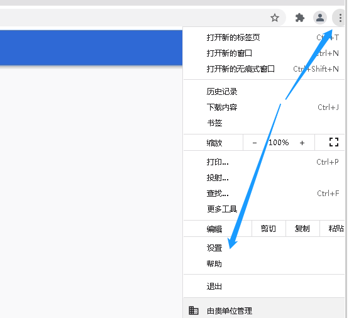Viewport: 349px width, 318px height.
Task: Click the 剪切 cut button
Action: click(269, 229)
